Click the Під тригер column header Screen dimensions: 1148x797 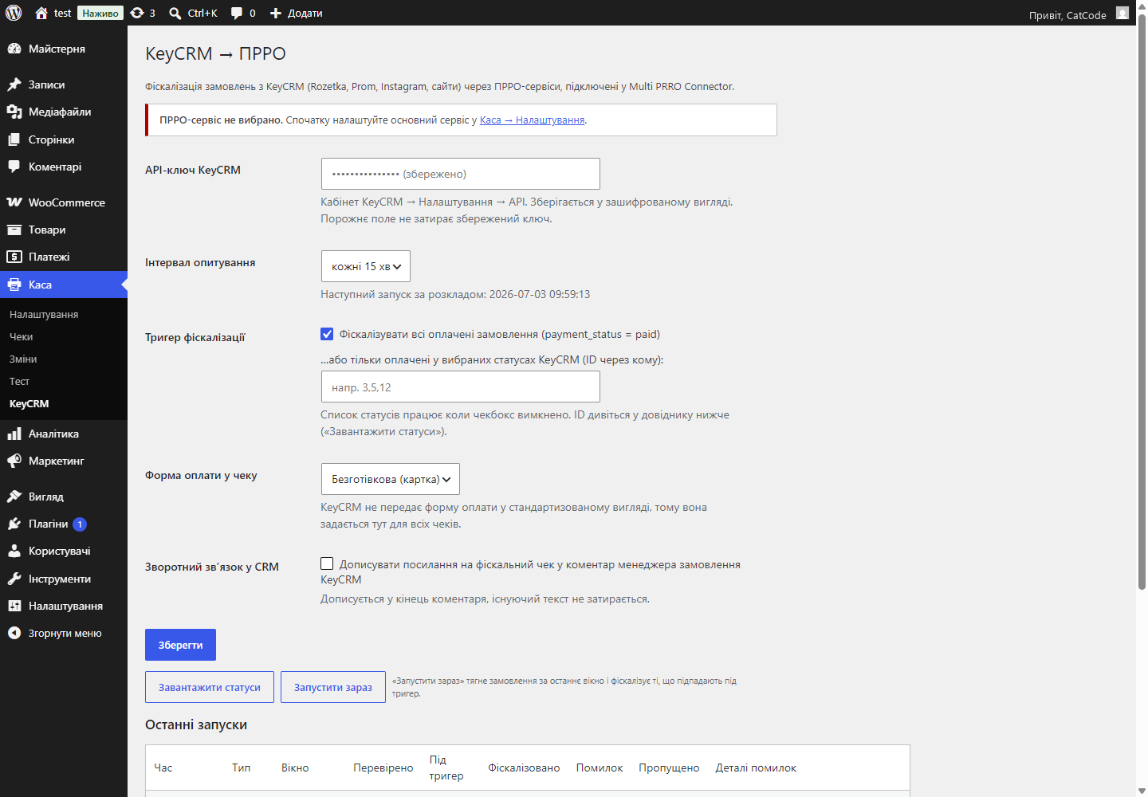point(446,768)
